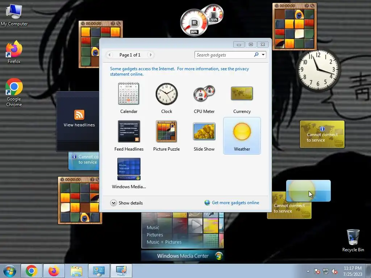
Task: Click info icon on the gold currency gadget
Action: coord(322,129)
